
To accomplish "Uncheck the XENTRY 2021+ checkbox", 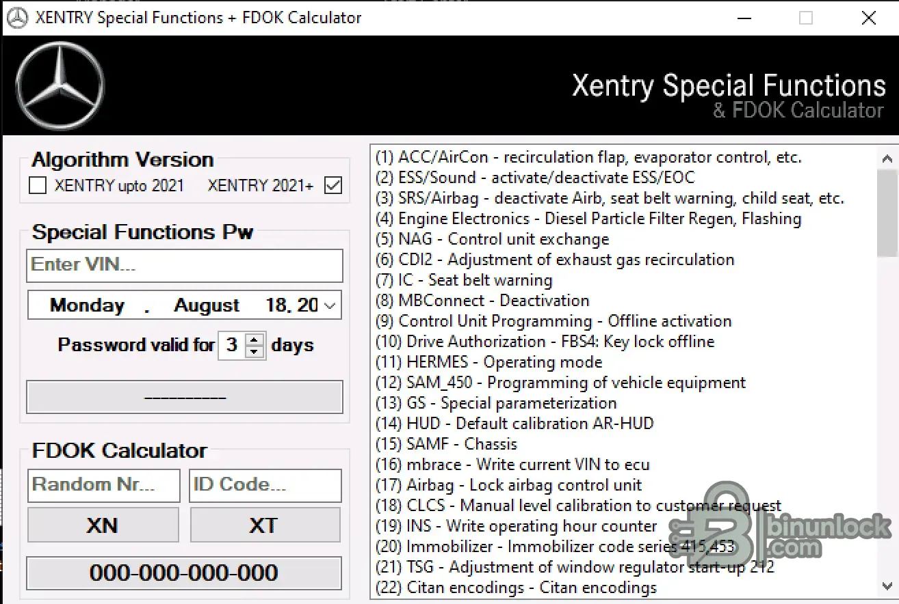I will [x=333, y=185].
